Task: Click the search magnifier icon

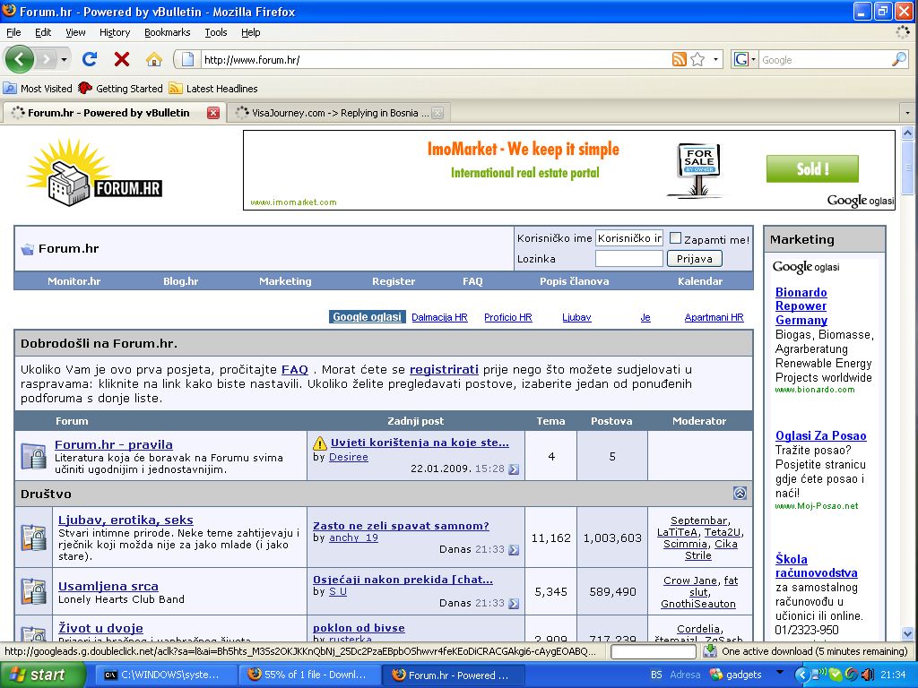Action: coord(899,59)
